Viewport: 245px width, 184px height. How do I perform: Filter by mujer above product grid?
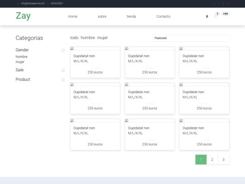[x=103, y=38]
